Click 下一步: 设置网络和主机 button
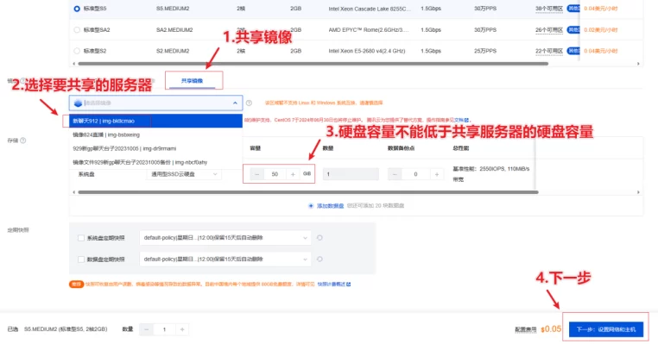Image resolution: width=658 pixels, height=344 pixels. pyautogui.click(x=606, y=329)
